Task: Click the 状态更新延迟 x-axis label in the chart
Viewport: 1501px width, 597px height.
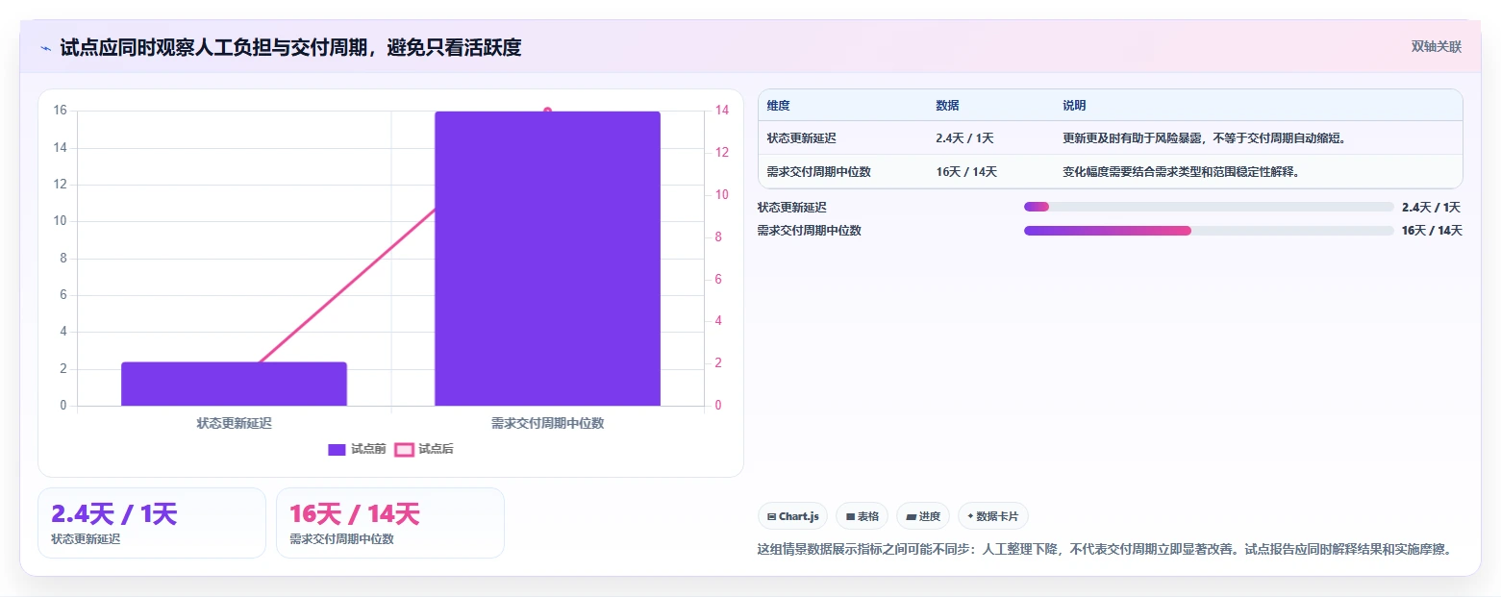Action: tap(234, 423)
